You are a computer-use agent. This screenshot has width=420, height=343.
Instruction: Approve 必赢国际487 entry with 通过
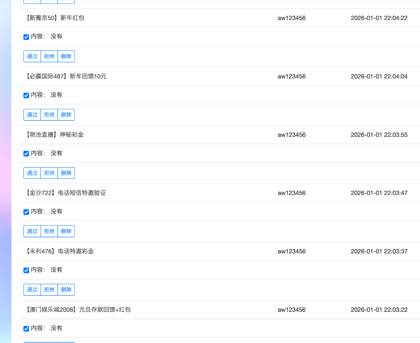[32, 115]
